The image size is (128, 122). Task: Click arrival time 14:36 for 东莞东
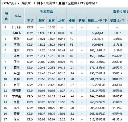tap(41, 33)
